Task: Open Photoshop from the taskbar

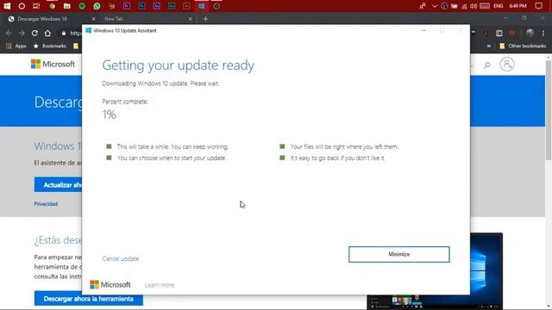Action: 141,6
